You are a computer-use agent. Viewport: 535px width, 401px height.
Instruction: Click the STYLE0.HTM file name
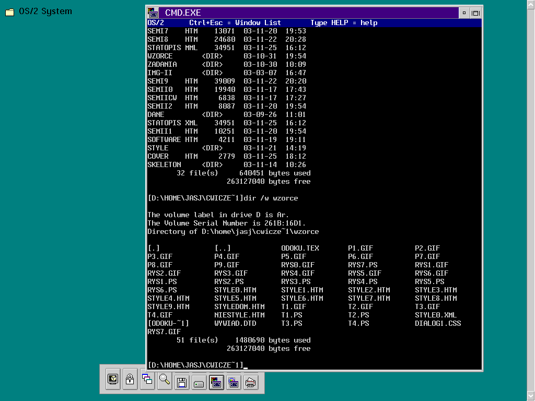(x=235, y=290)
